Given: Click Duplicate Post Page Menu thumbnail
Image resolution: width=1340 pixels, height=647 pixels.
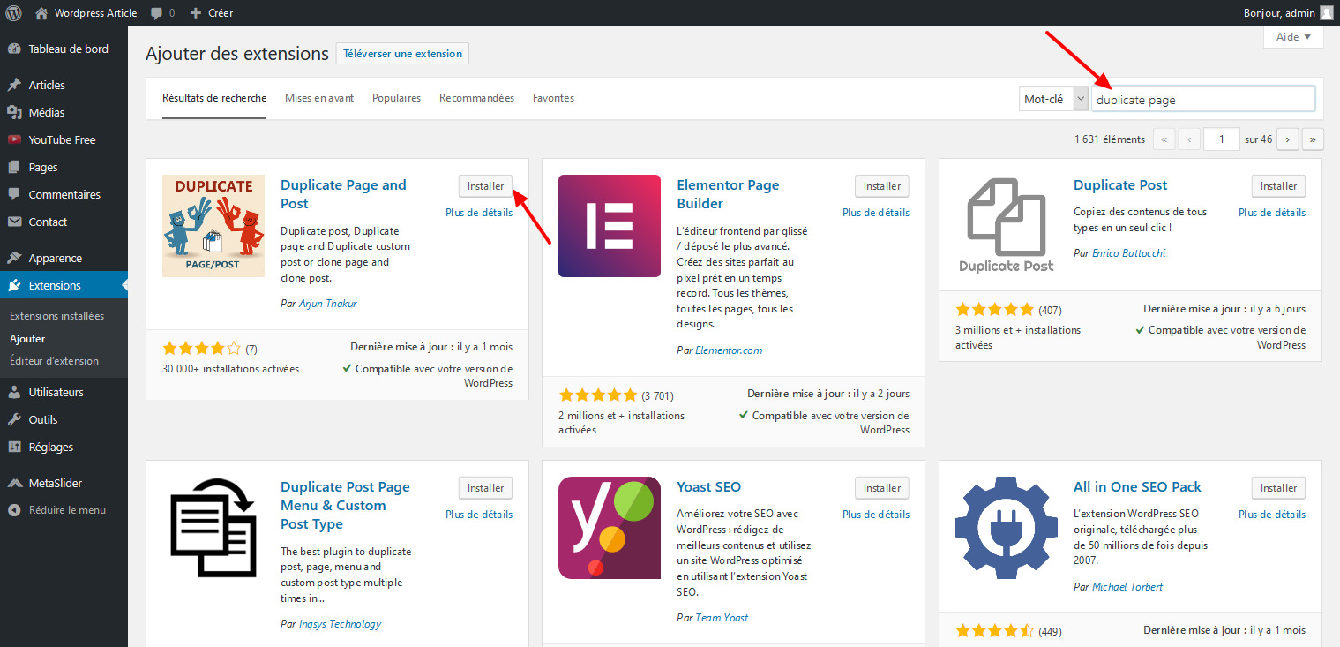Looking at the screenshot, I should [213, 528].
